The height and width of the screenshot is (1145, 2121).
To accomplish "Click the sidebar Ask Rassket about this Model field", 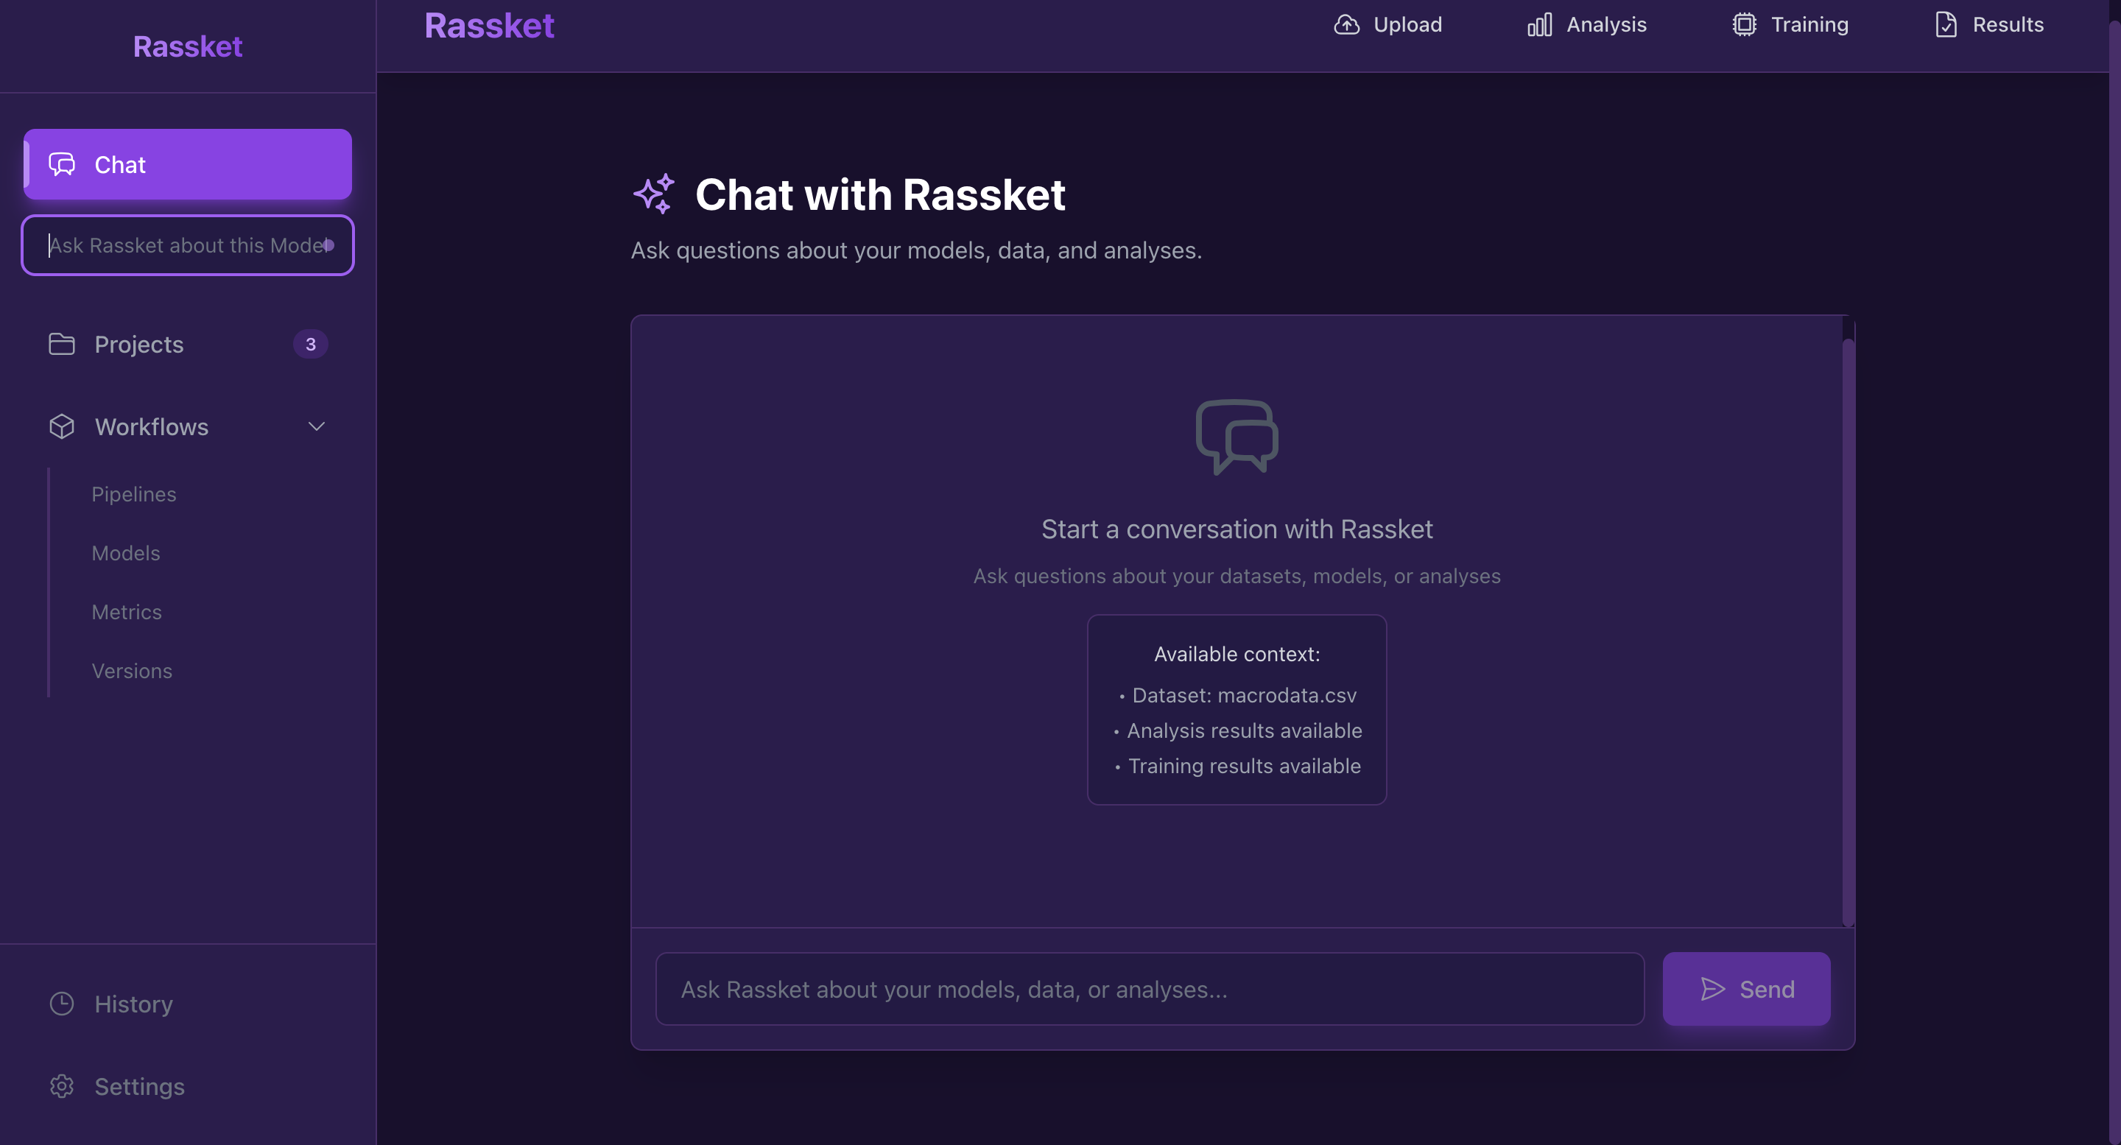I will [181, 245].
